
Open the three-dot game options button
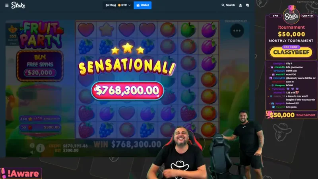[237, 31]
